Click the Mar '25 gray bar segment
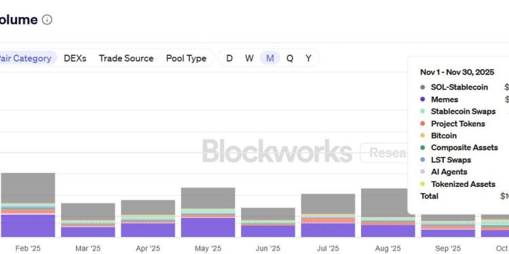This screenshot has height=254, width=509. click(88, 212)
